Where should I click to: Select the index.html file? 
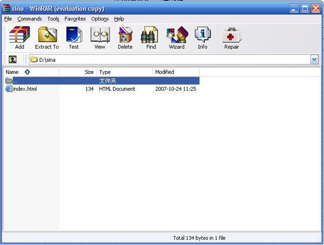[x=24, y=89]
